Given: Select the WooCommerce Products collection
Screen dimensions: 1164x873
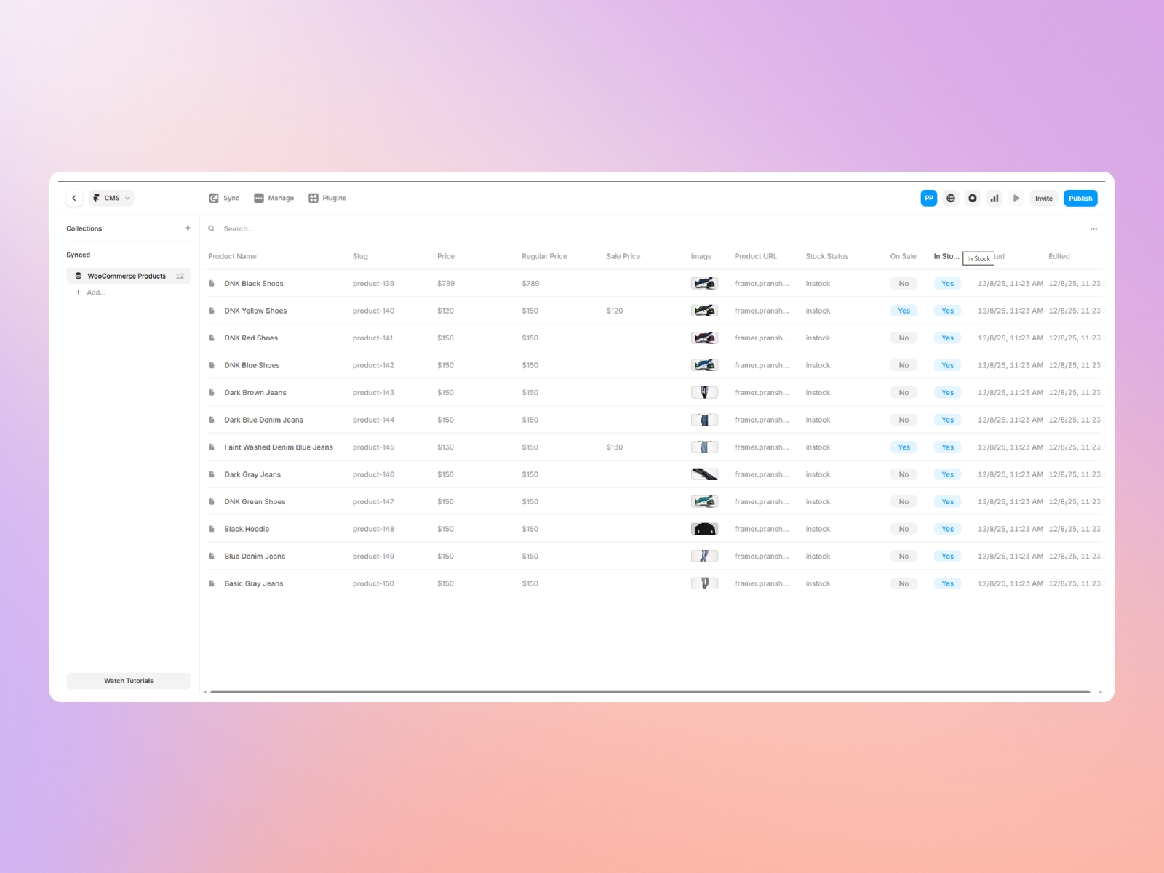Looking at the screenshot, I should pos(128,276).
